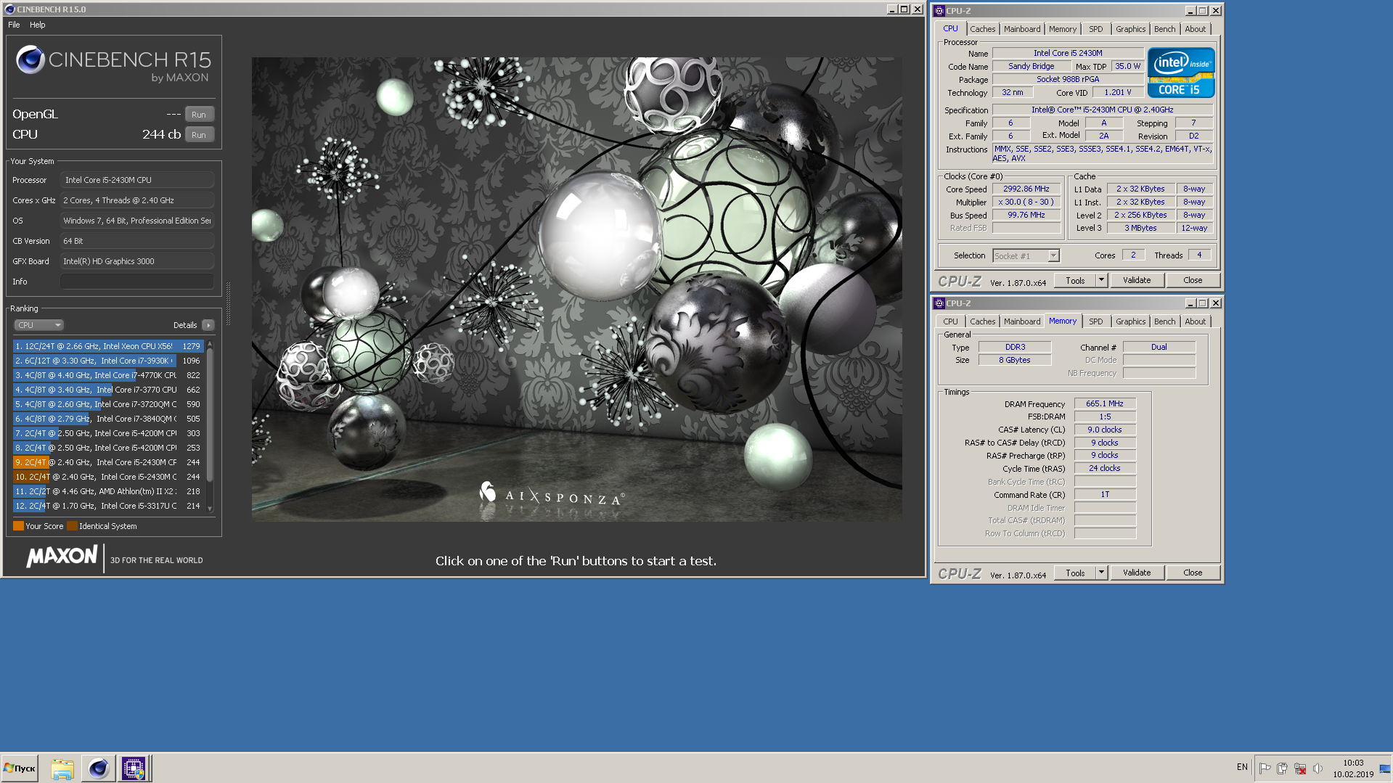Switch to Cinebench via its taskbar icon
The width and height of the screenshot is (1393, 783).
coord(98,768)
